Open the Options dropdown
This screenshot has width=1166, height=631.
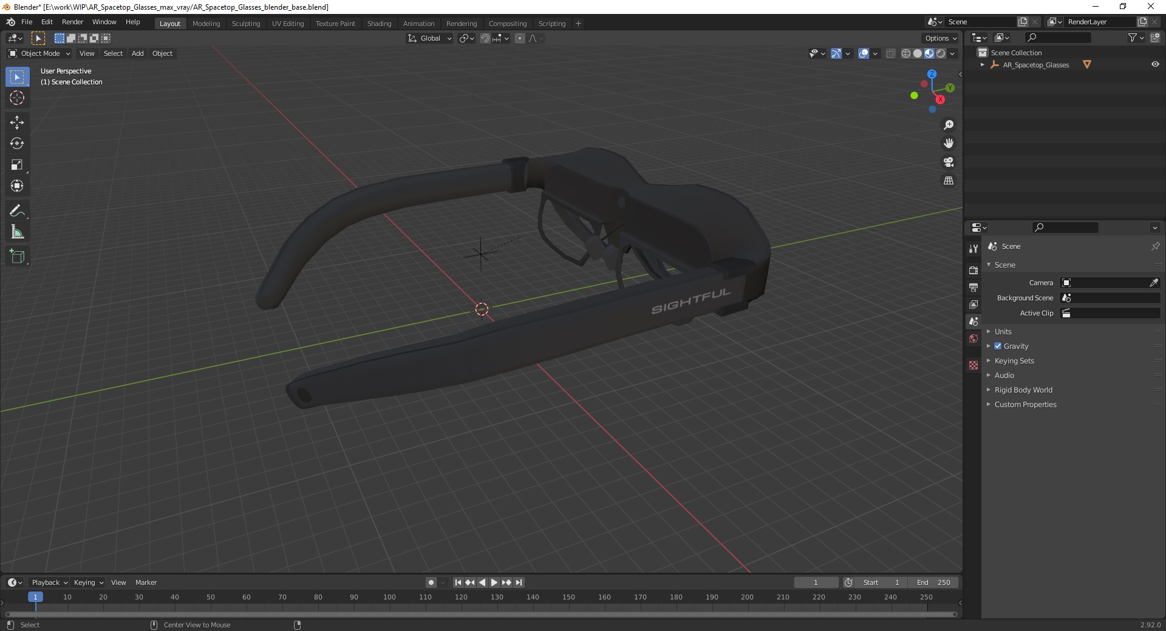pyautogui.click(x=940, y=38)
